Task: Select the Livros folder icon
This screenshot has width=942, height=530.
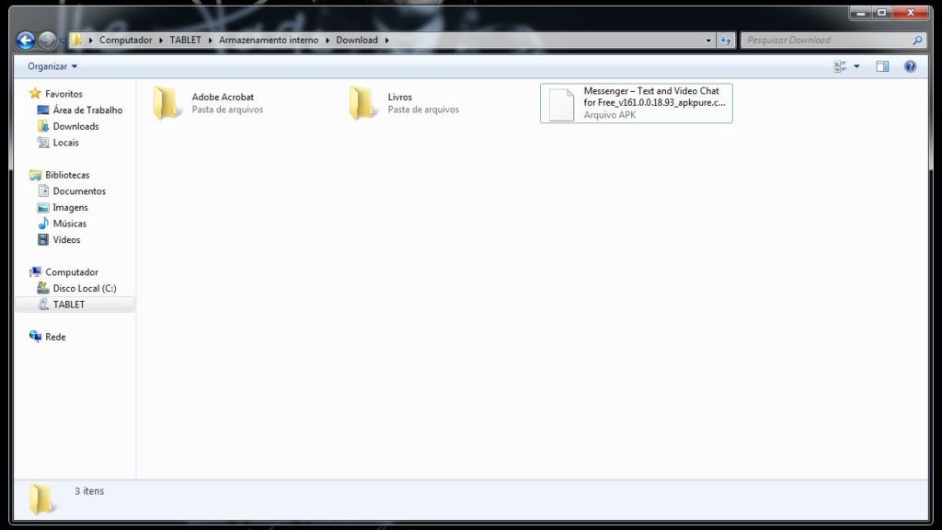Action: [x=362, y=103]
